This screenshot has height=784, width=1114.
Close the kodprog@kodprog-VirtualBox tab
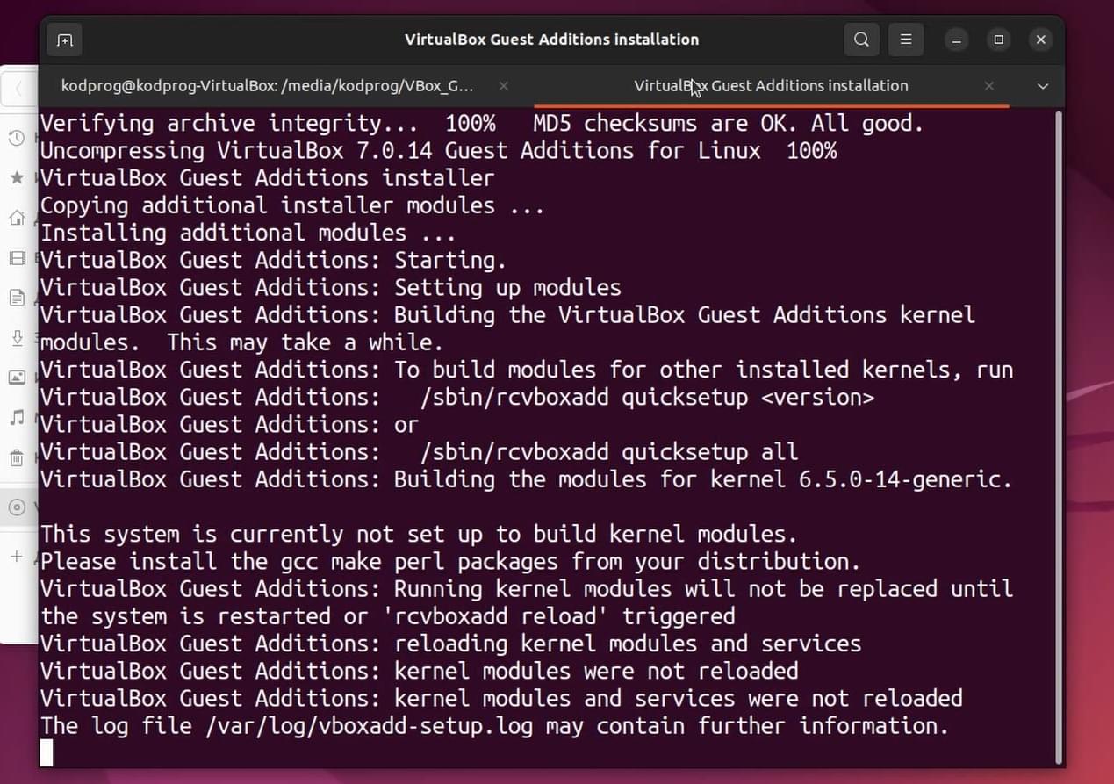click(x=503, y=86)
